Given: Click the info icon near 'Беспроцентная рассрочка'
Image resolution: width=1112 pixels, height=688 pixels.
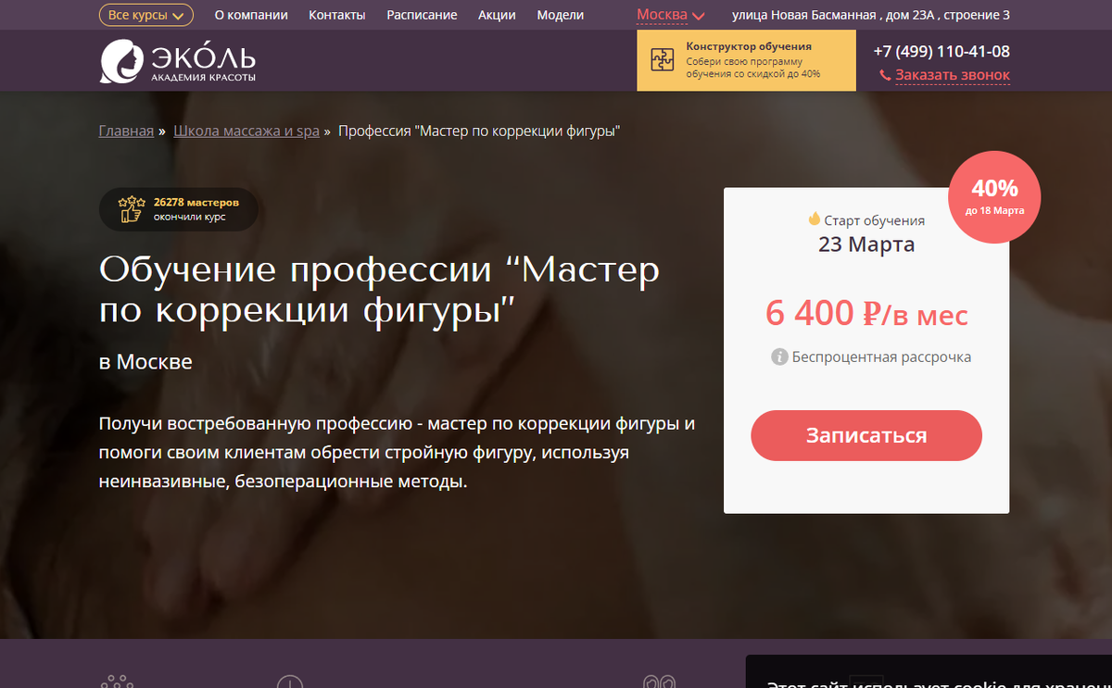Looking at the screenshot, I should pos(779,357).
